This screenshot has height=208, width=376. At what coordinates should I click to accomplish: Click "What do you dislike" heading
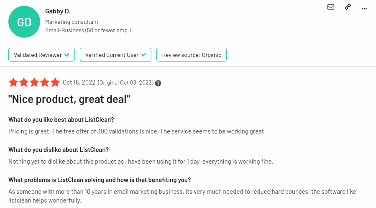tap(59, 150)
